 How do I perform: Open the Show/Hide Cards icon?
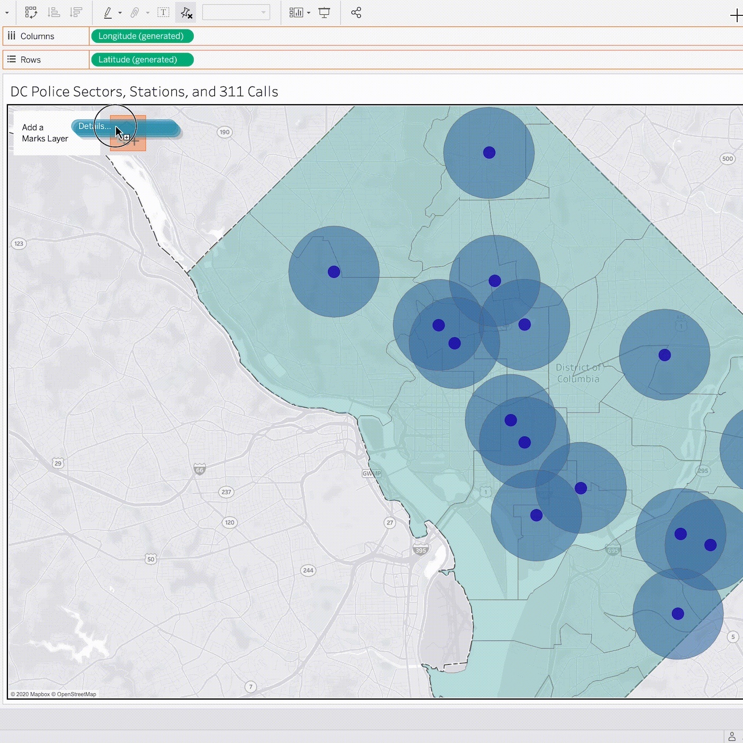pos(296,13)
